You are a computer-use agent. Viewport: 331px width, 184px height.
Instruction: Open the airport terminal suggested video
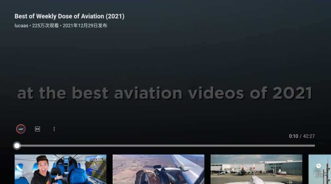coord(256,169)
